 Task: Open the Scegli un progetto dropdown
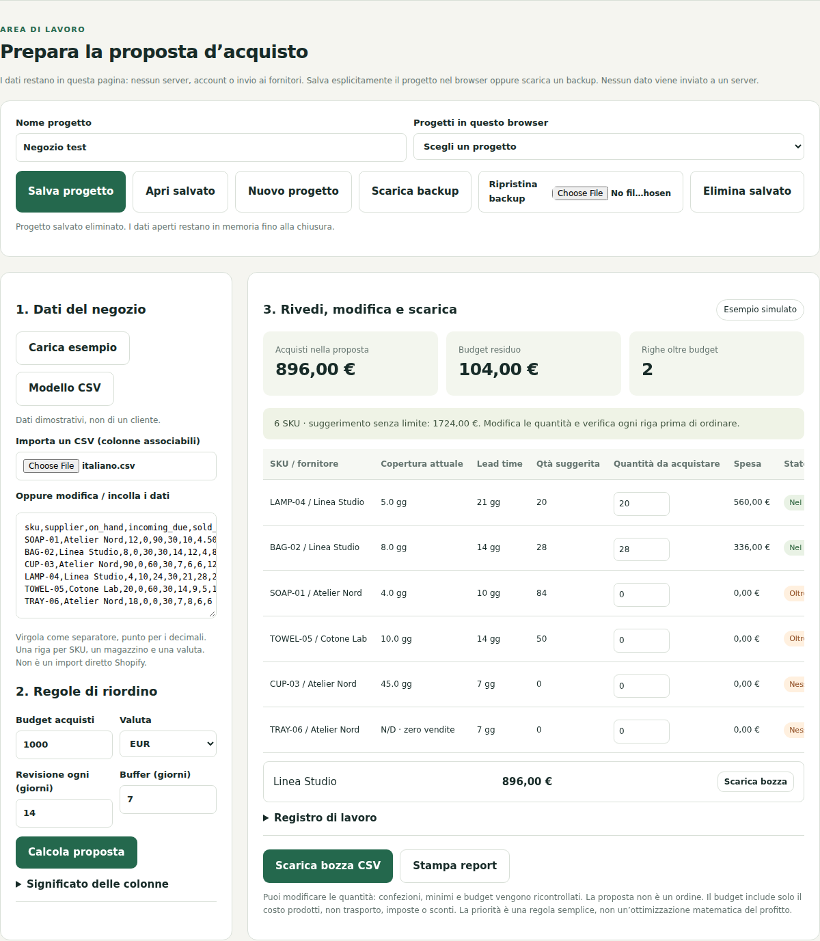pos(609,147)
